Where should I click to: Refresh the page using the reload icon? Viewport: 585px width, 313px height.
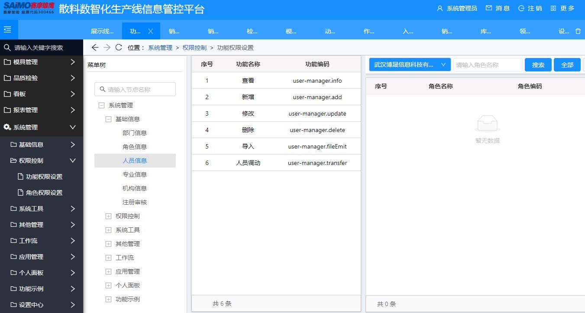click(x=119, y=47)
